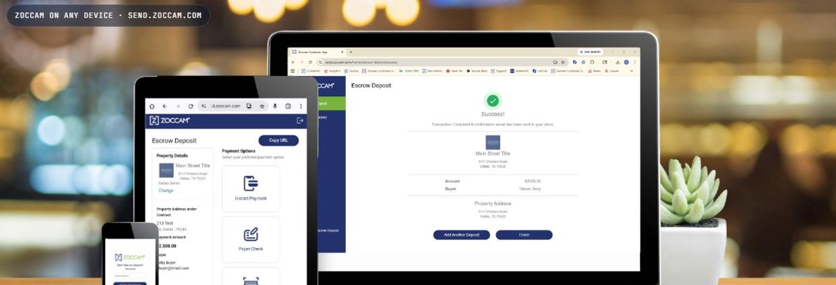This screenshot has width=836, height=285.
Task: Open extensions puzzle icon in laptop browser
Action: (x=593, y=62)
